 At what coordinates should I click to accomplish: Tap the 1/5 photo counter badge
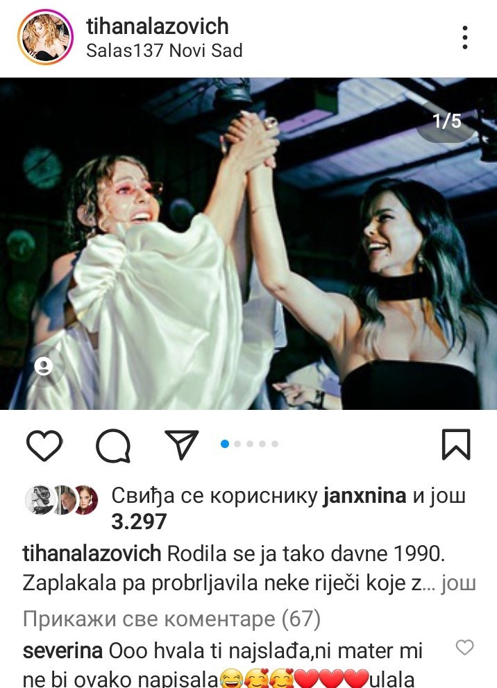pyautogui.click(x=446, y=121)
